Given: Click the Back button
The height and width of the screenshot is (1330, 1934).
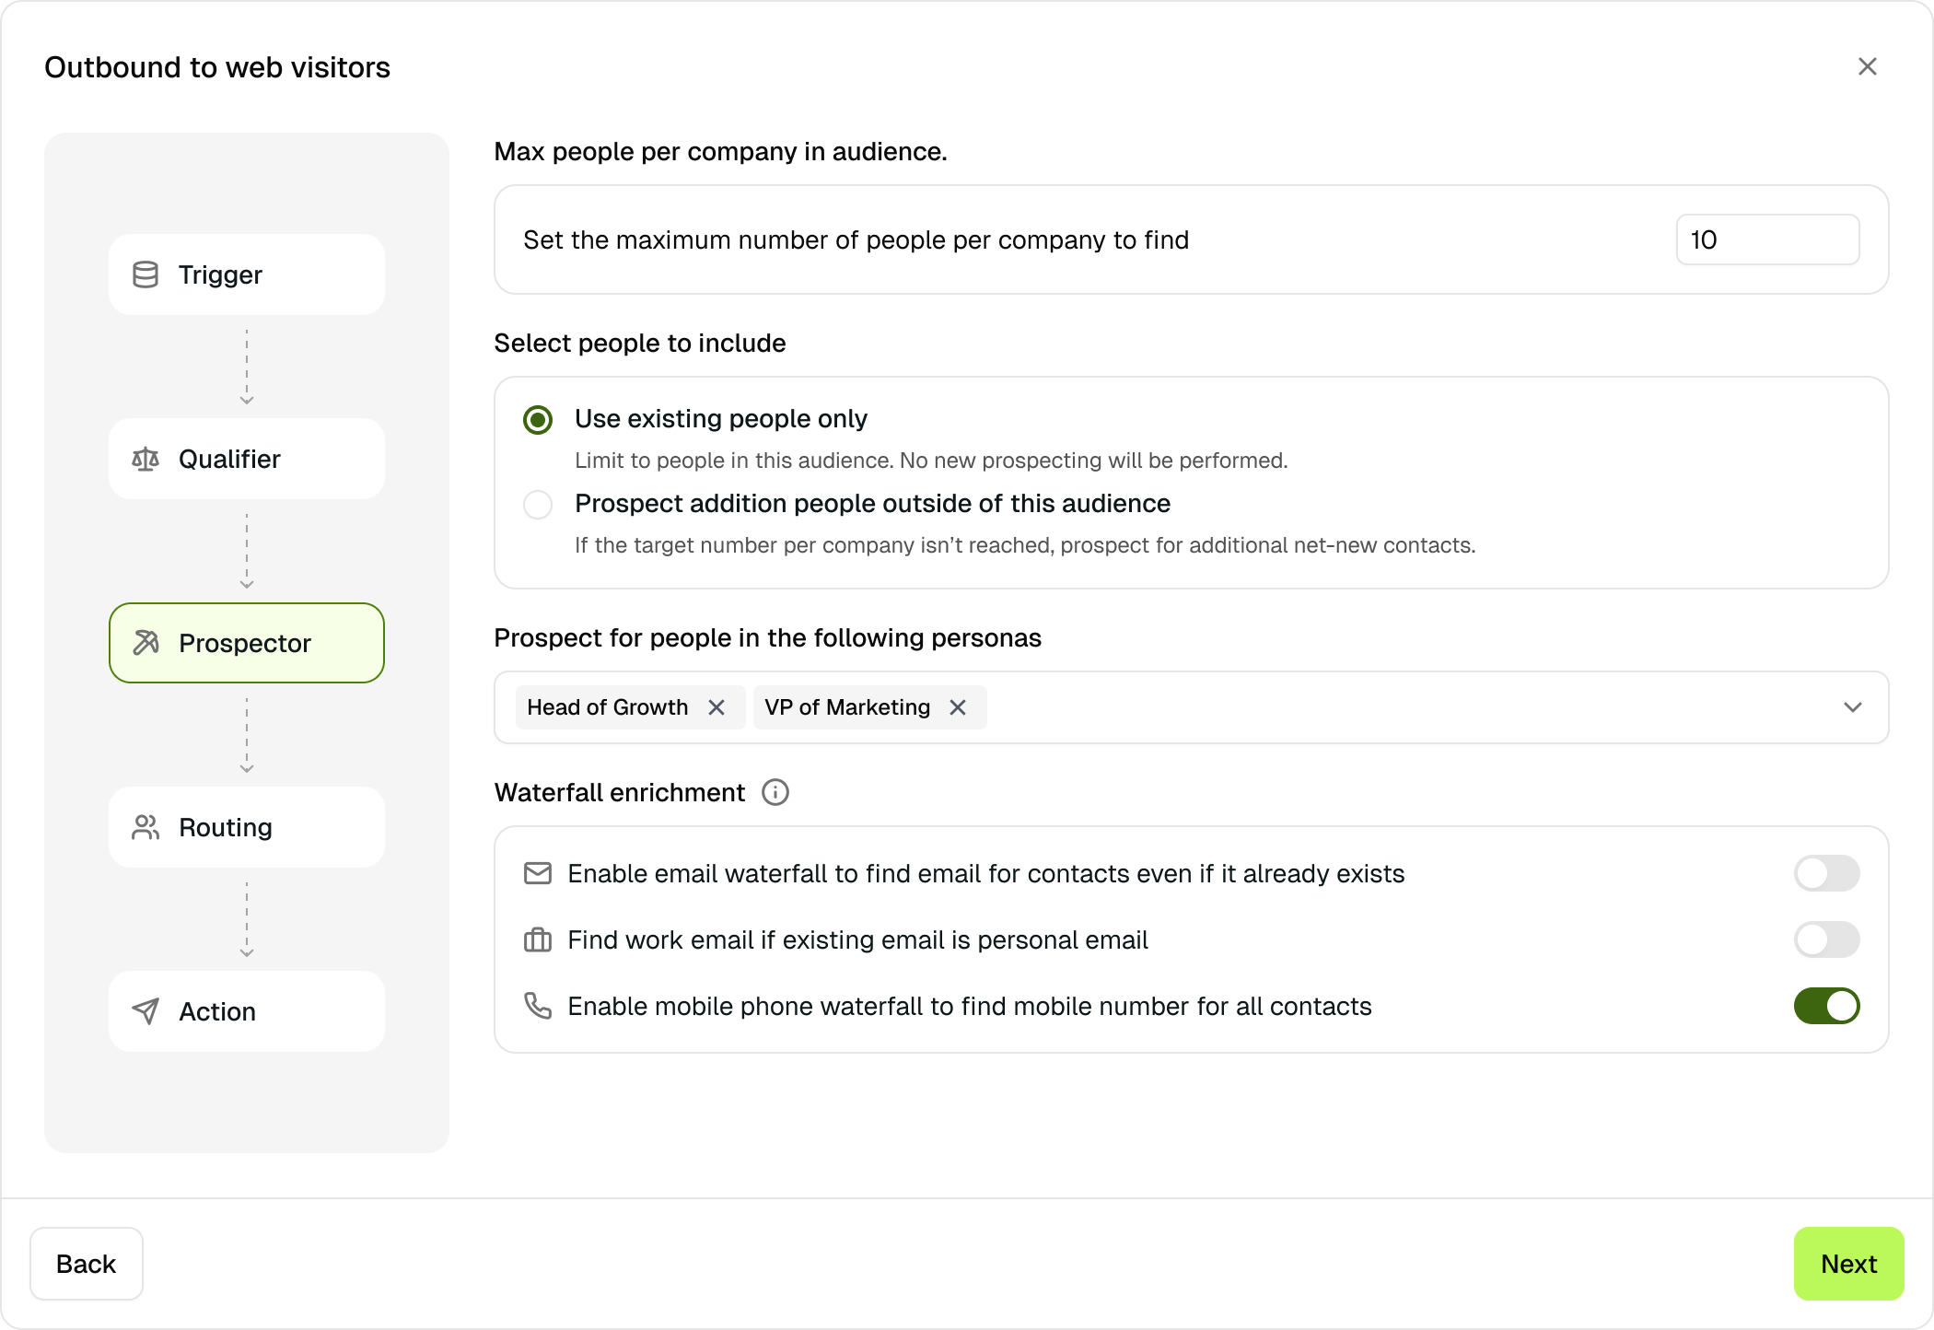Looking at the screenshot, I should 87,1264.
